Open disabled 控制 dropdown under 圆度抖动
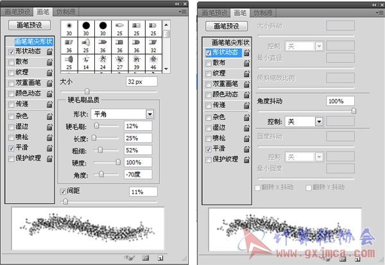Image resolution: width=385 pixels, height=265 pixels. click(304, 157)
